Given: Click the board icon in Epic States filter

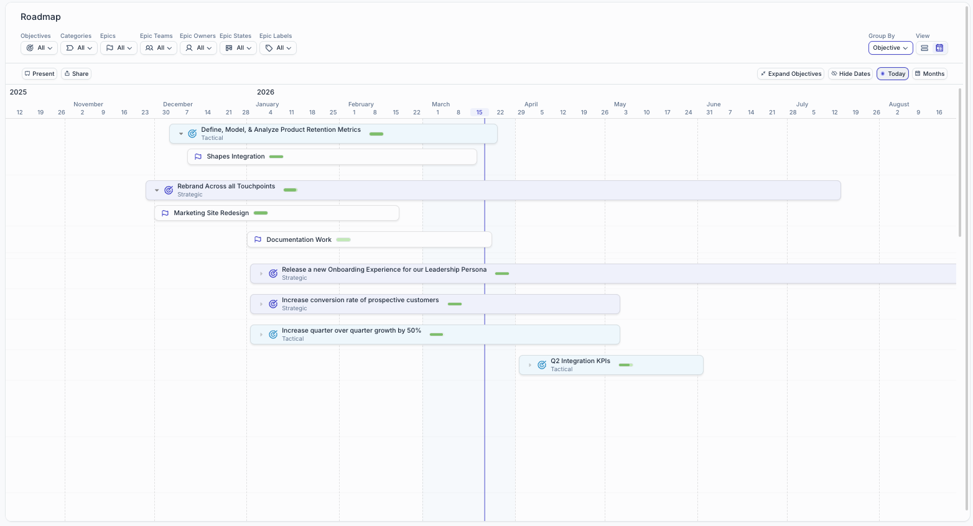Looking at the screenshot, I should coord(229,48).
